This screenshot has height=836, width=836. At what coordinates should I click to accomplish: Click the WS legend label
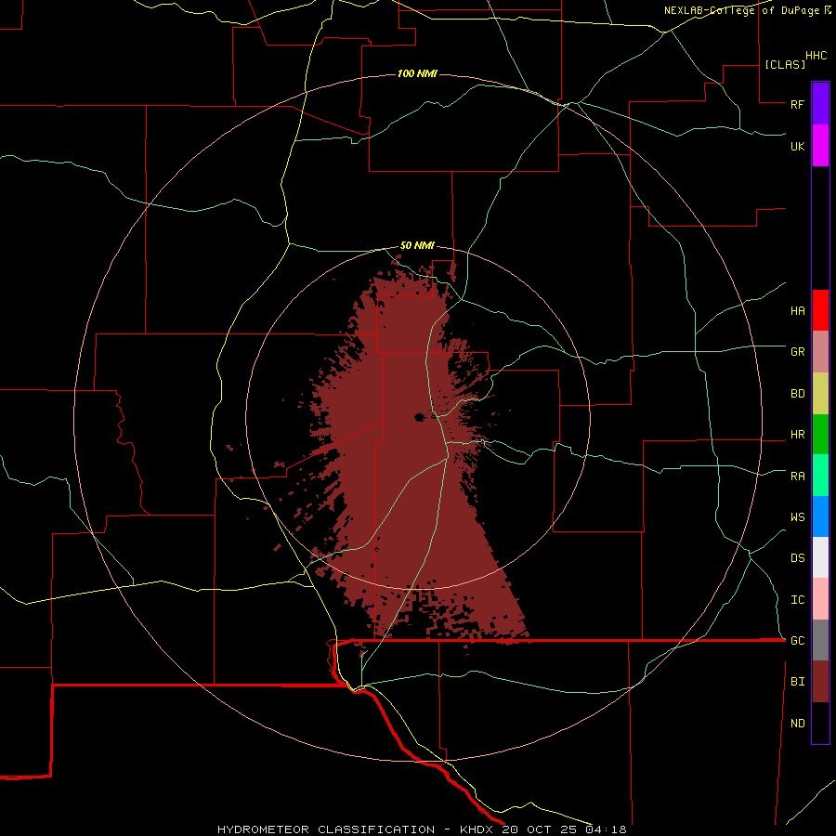tap(797, 517)
